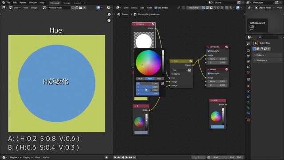Toggle Use Alpha on the Composite node
Image resolution: width=284 pixels, height=160 pixels.
click(x=209, y=51)
